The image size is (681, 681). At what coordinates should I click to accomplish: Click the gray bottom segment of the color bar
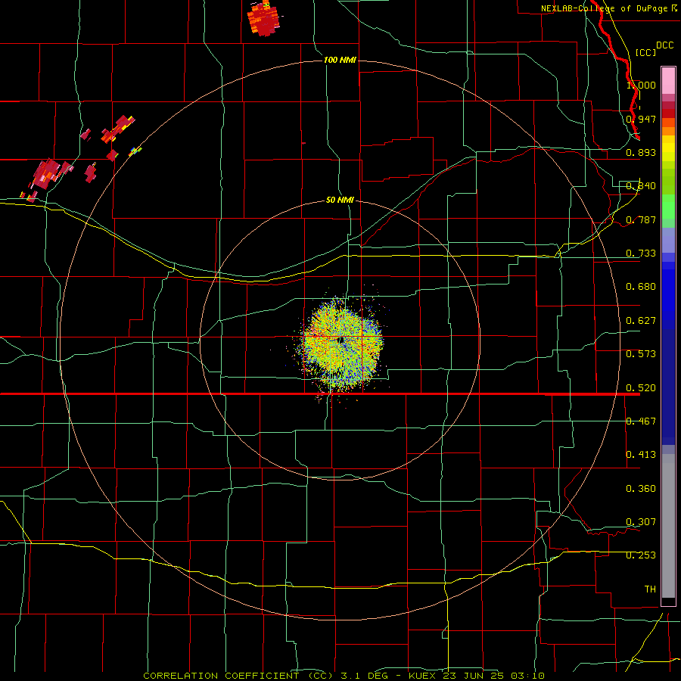click(x=668, y=526)
